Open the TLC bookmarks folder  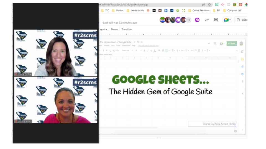105,10
